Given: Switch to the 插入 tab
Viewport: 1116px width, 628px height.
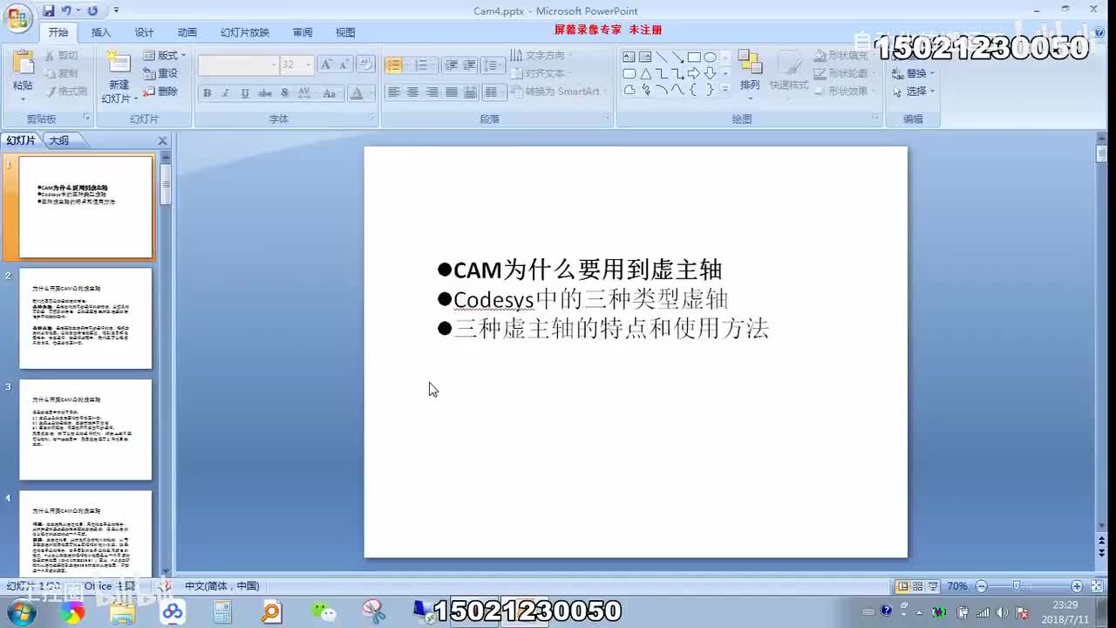Looking at the screenshot, I should [x=101, y=32].
